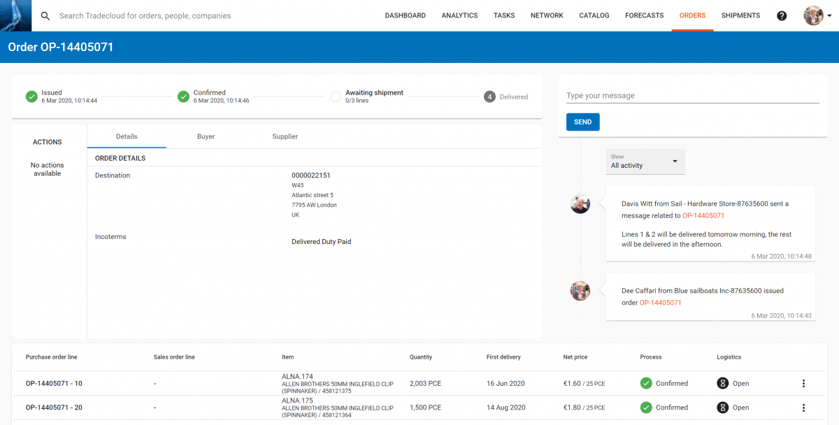Click Davis Witt's avatar in the activity feed
Viewport: 839px width, 425px height.
tap(580, 204)
